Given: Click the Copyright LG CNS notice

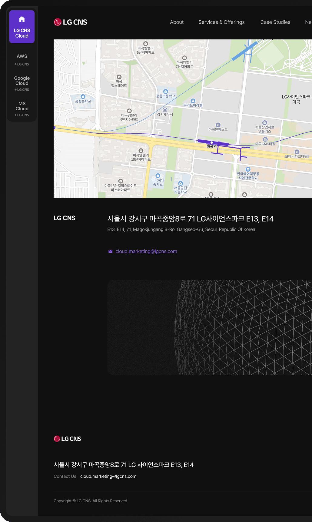Looking at the screenshot, I should (91, 501).
